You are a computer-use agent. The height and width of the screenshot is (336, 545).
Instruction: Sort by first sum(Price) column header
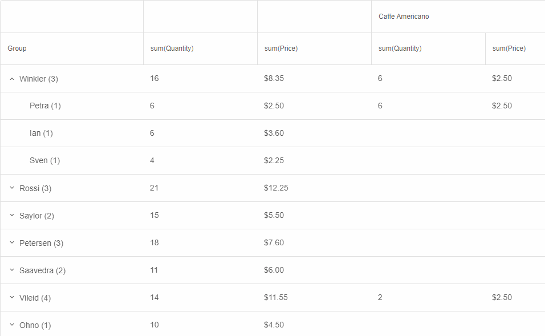(281, 48)
